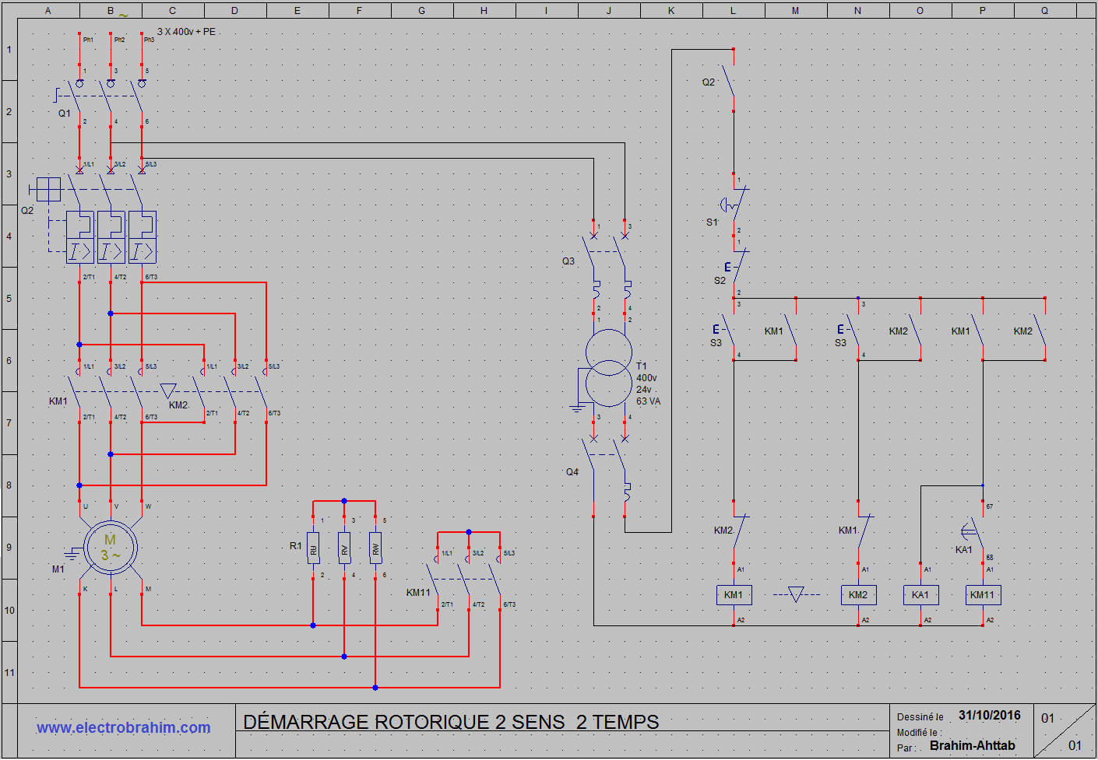Select the M1 three-phase motor symbol
This screenshot has height=760, width=1098.
(x=111, y=548)
